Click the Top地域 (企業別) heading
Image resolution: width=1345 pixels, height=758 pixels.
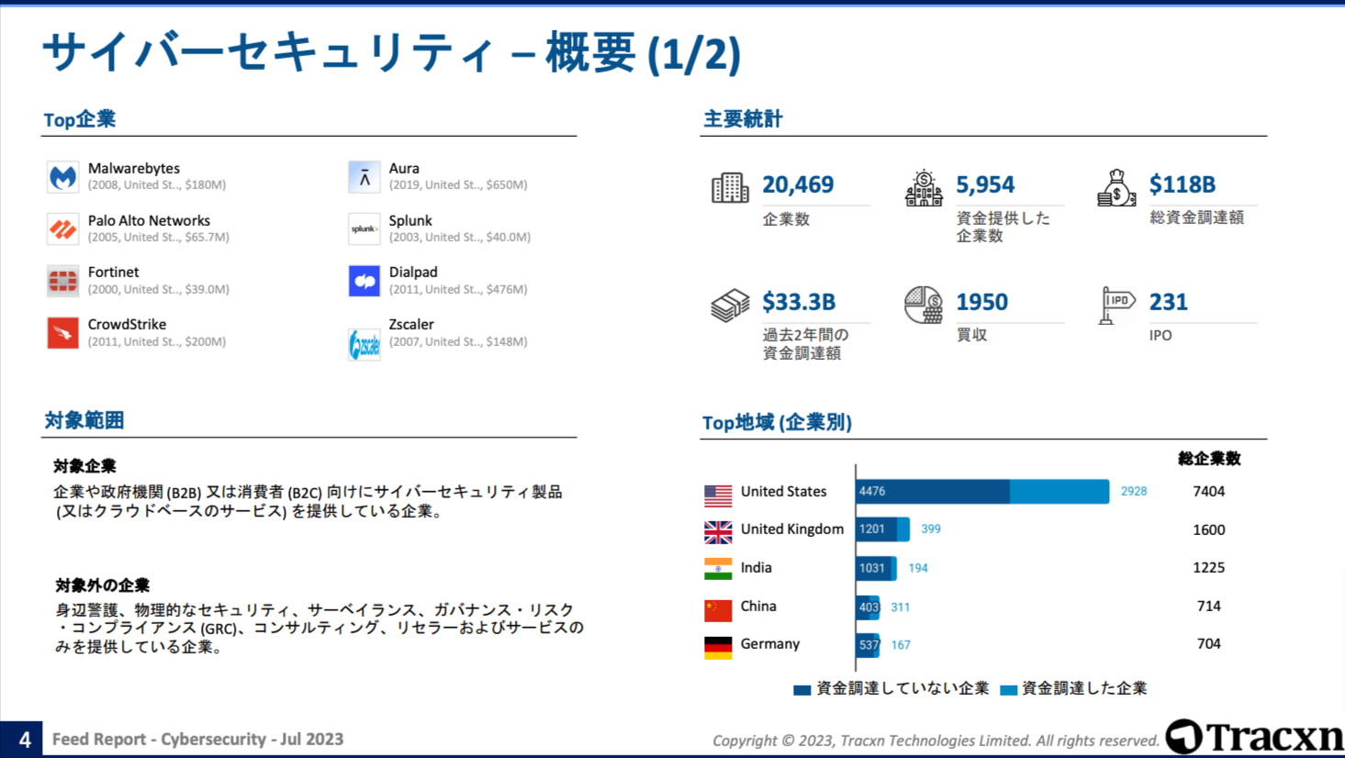(777, 423)
